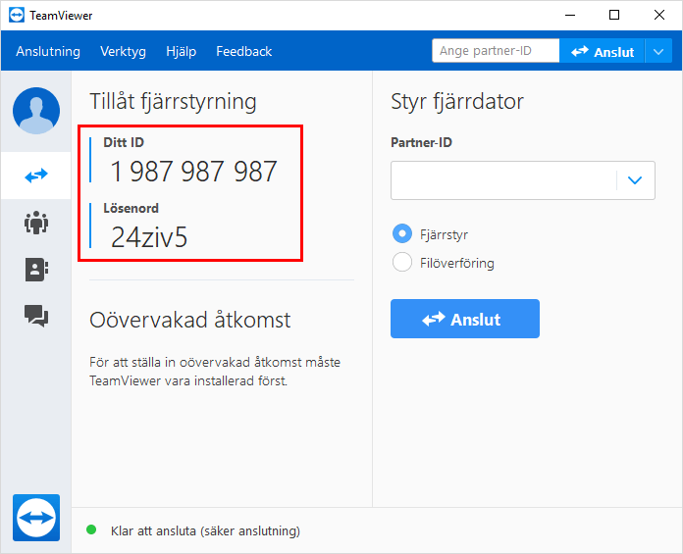Open the Meeting sidebar icon
This screenshot has height=554, width=683.
pos(36,223)
